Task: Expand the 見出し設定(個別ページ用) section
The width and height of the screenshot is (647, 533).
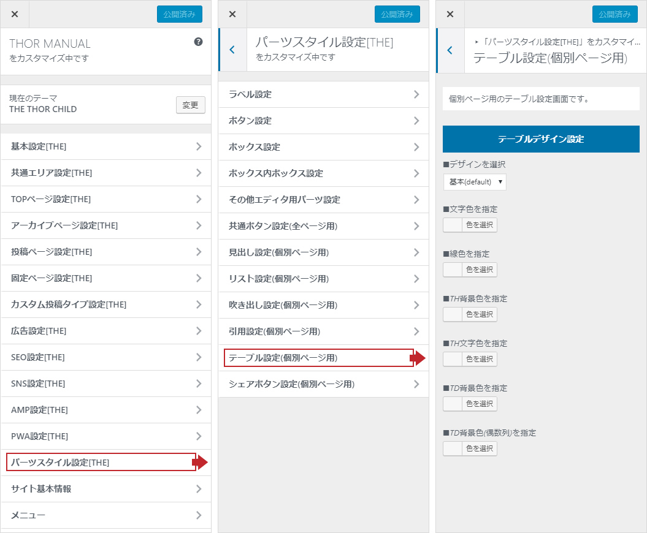Action: coord(323,252)
